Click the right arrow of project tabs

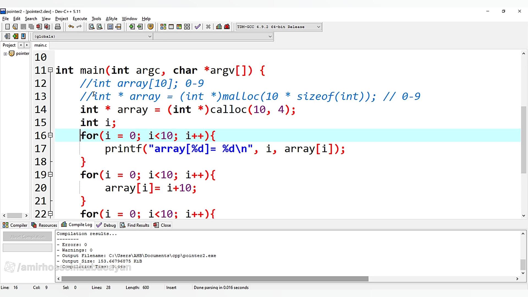(27, 45)
